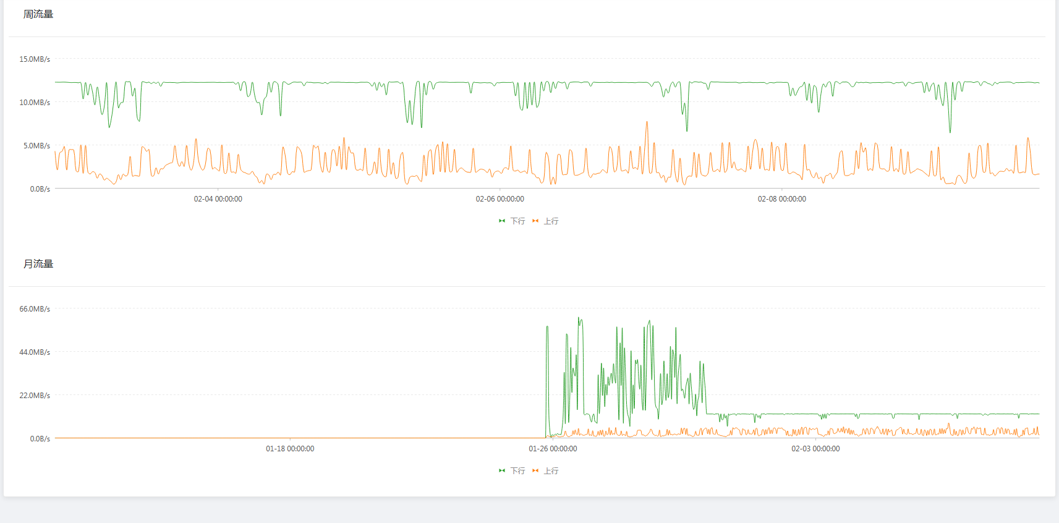Click the 周流量 panel title
1059x523 pixels.
(x=38, y=14)
